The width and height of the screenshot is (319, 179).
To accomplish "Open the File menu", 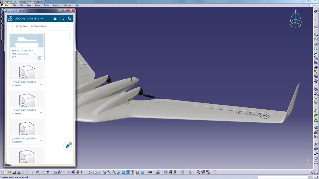I will coord(14,5).
